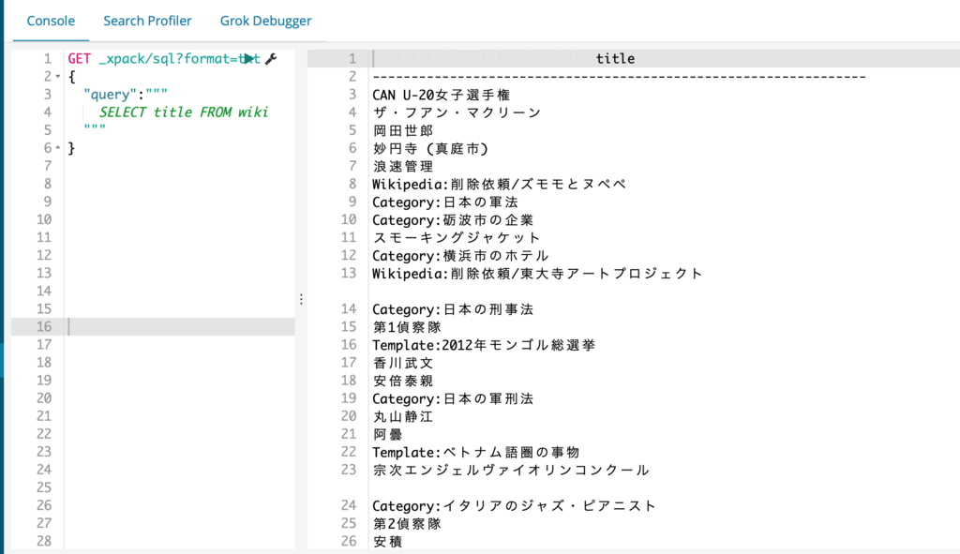Select the result row Category:日本の軍法
The height and width of the screenshot is (554, 960).
point(445,202)
